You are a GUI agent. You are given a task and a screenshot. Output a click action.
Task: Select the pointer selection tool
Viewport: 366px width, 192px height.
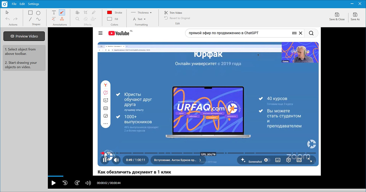tap(7, 12)
